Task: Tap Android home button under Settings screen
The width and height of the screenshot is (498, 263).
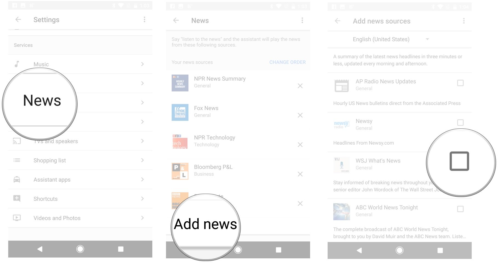Action: point(80,249)
